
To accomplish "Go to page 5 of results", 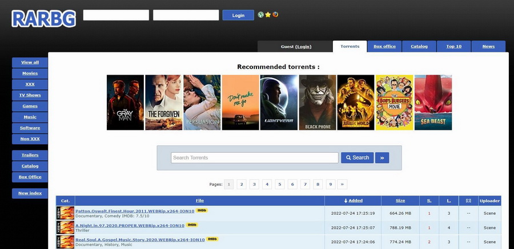I will pyautogui.click(x=280, y=184).
